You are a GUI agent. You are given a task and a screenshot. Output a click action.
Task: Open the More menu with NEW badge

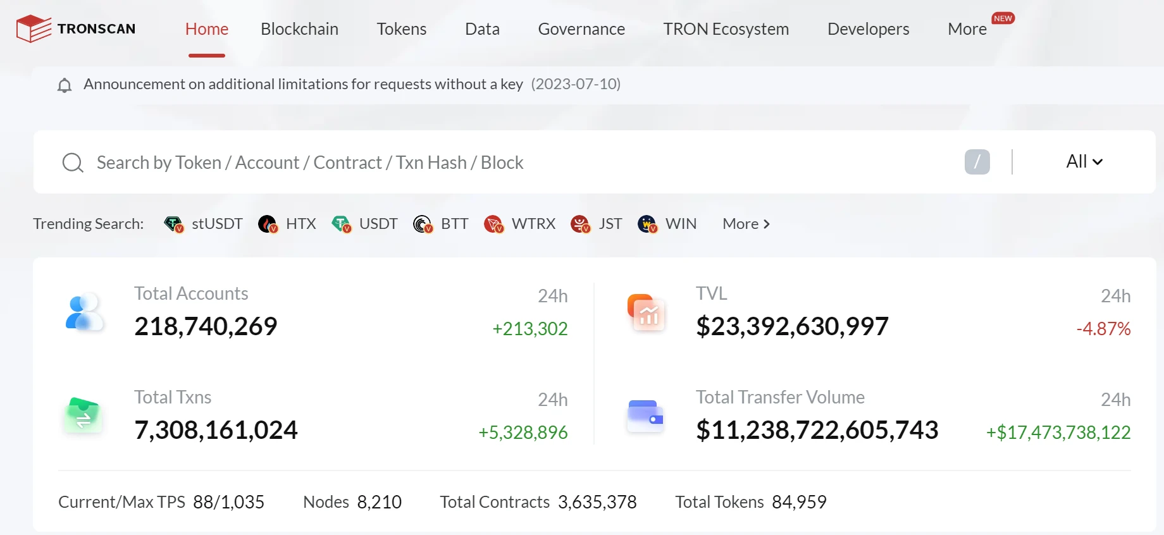967,29
